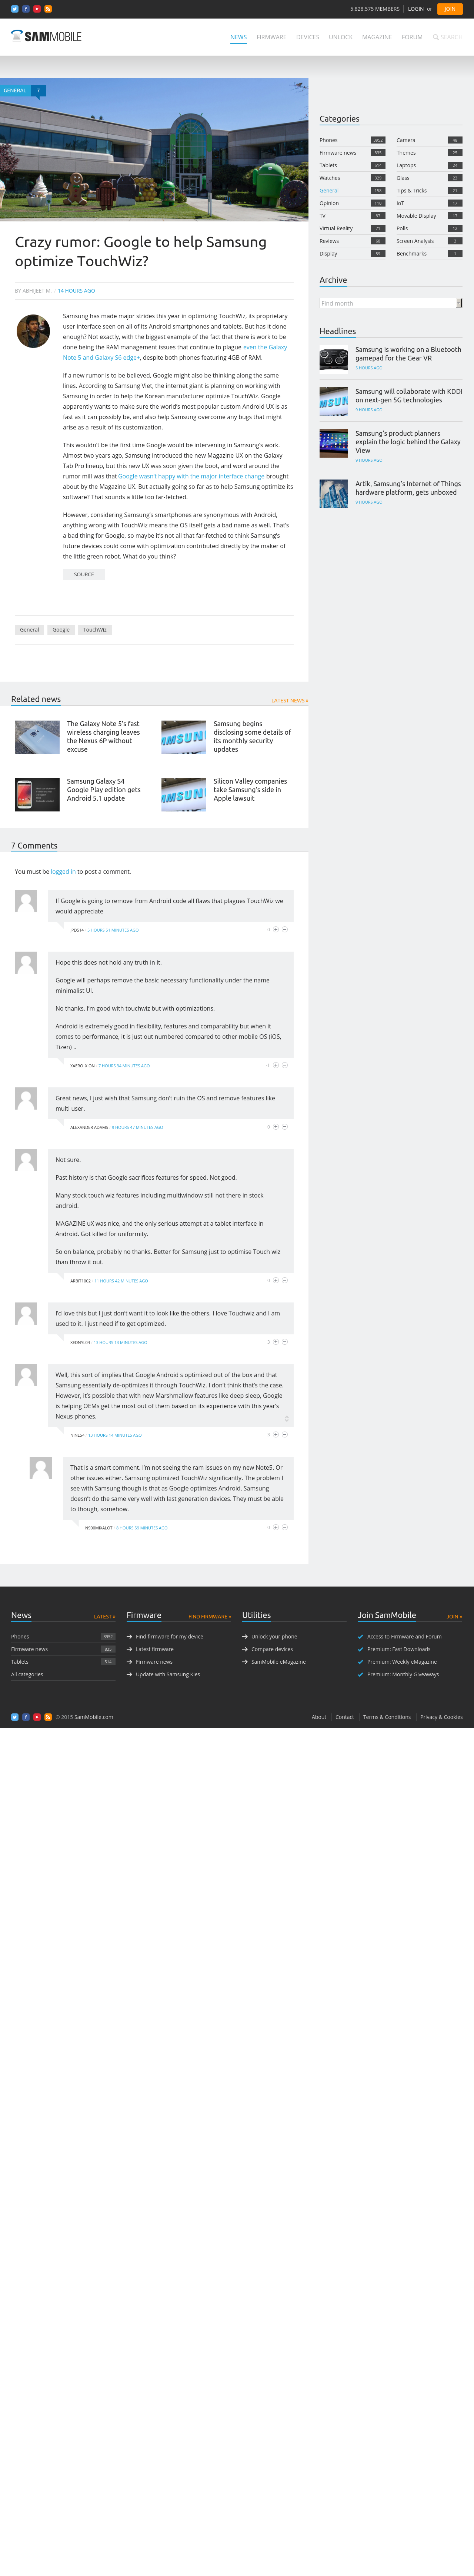Downvote the comment by ARBIT1002
Screen dimensions: 474x2576
284,1280
